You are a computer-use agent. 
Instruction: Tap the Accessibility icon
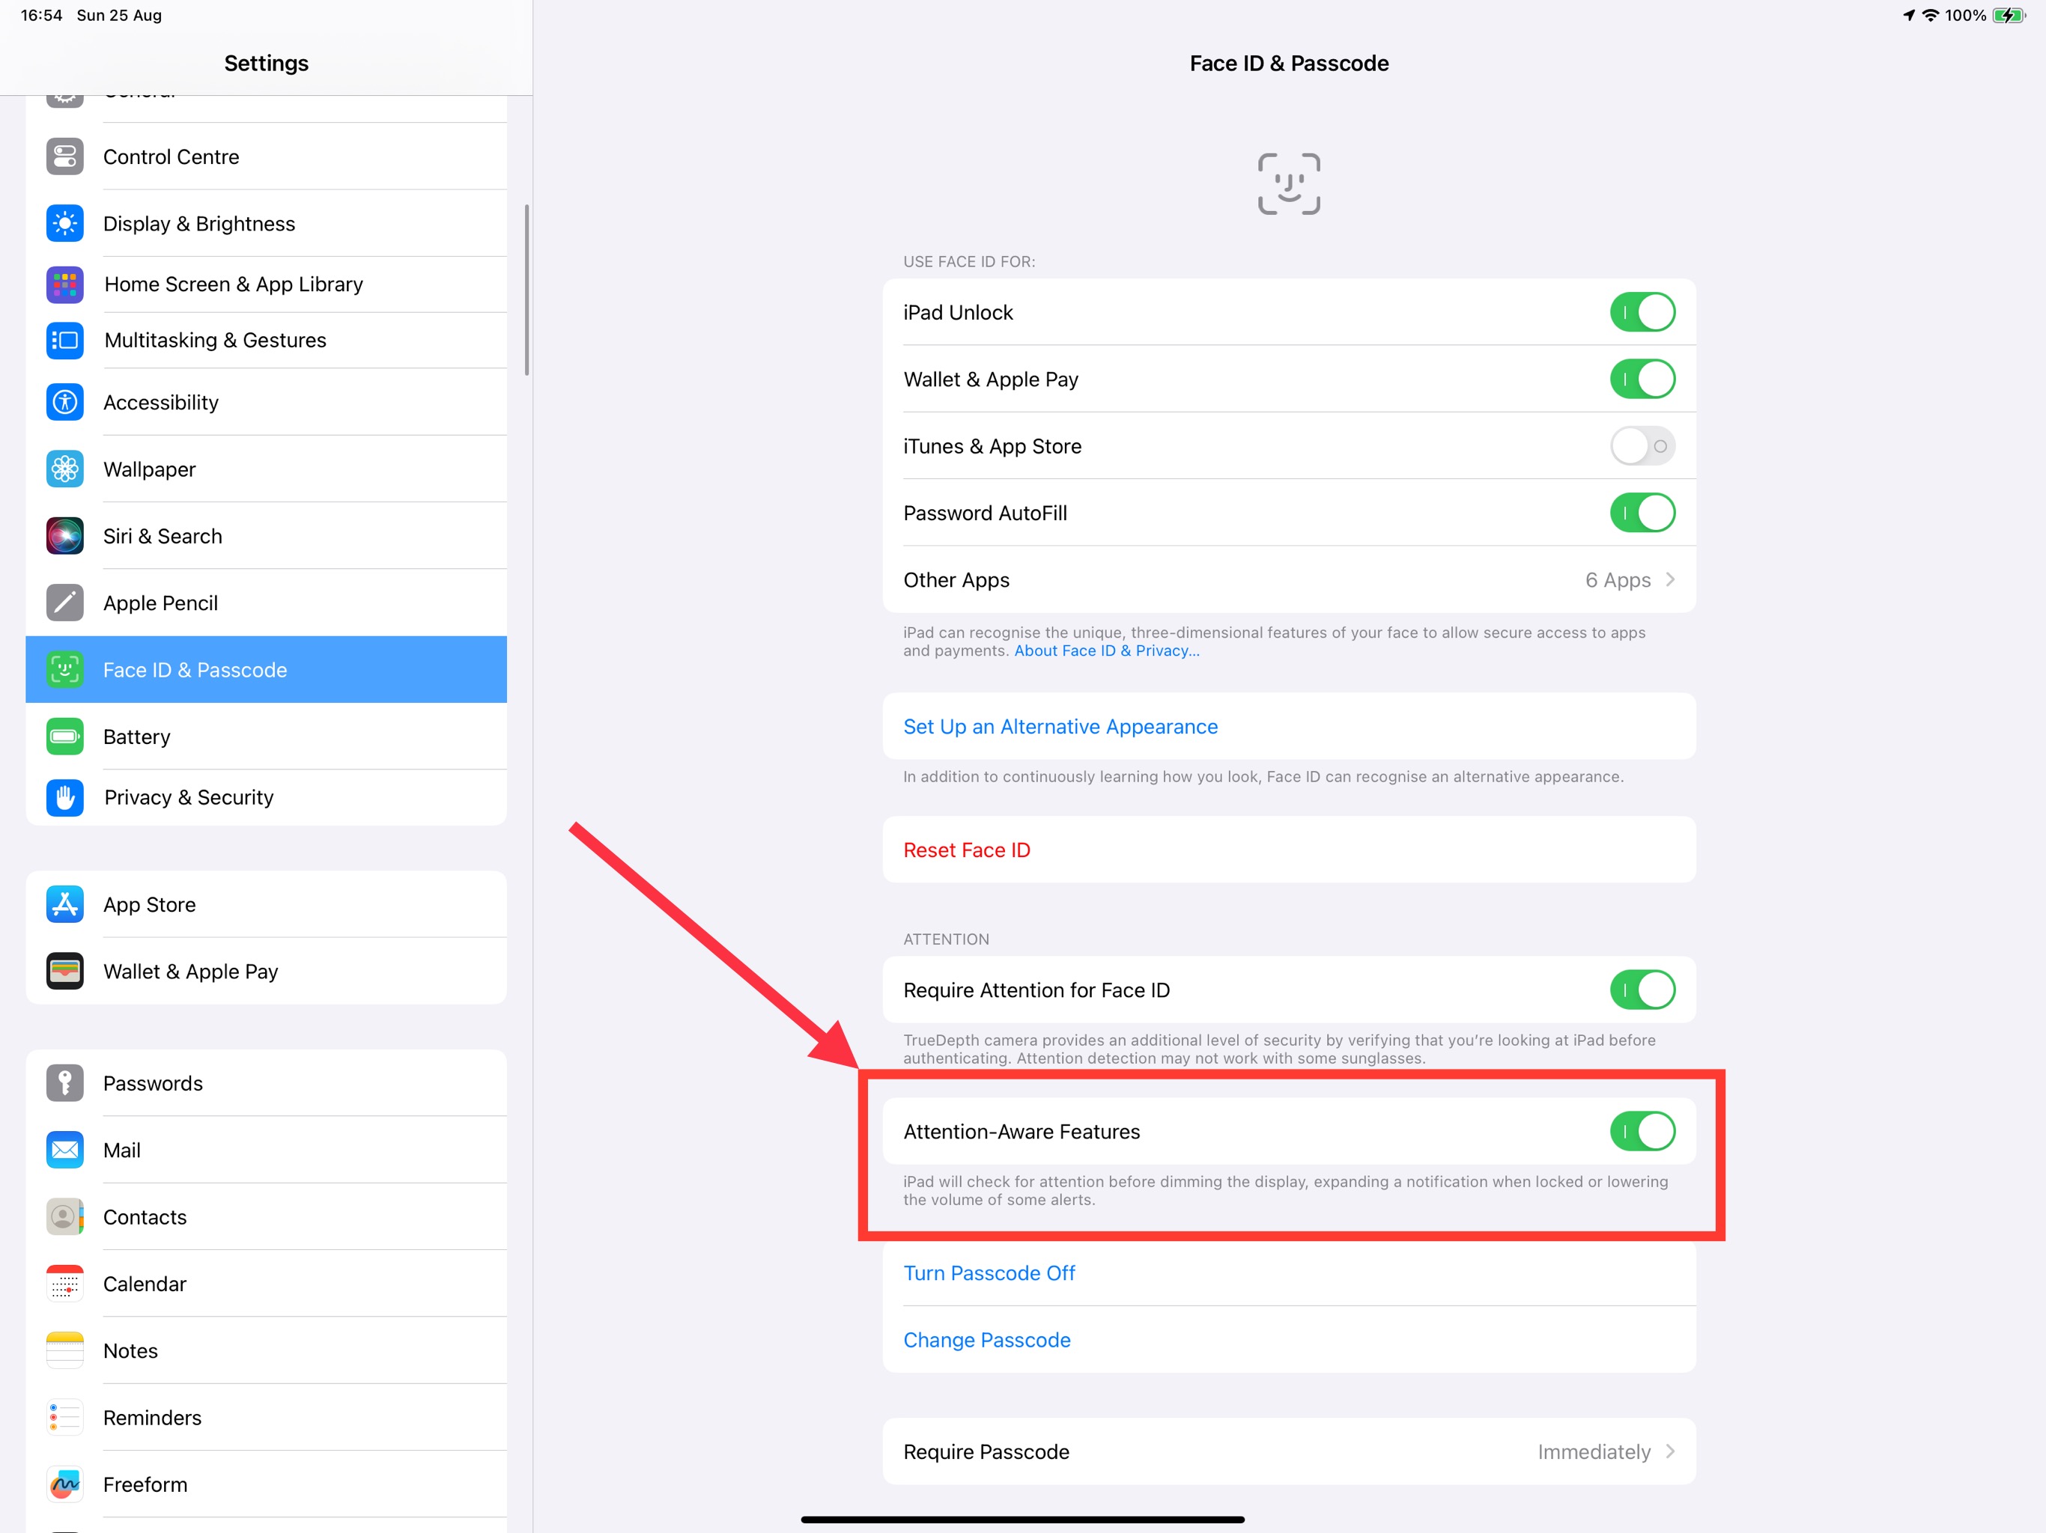pyautogui.click(x=64, y=402)
